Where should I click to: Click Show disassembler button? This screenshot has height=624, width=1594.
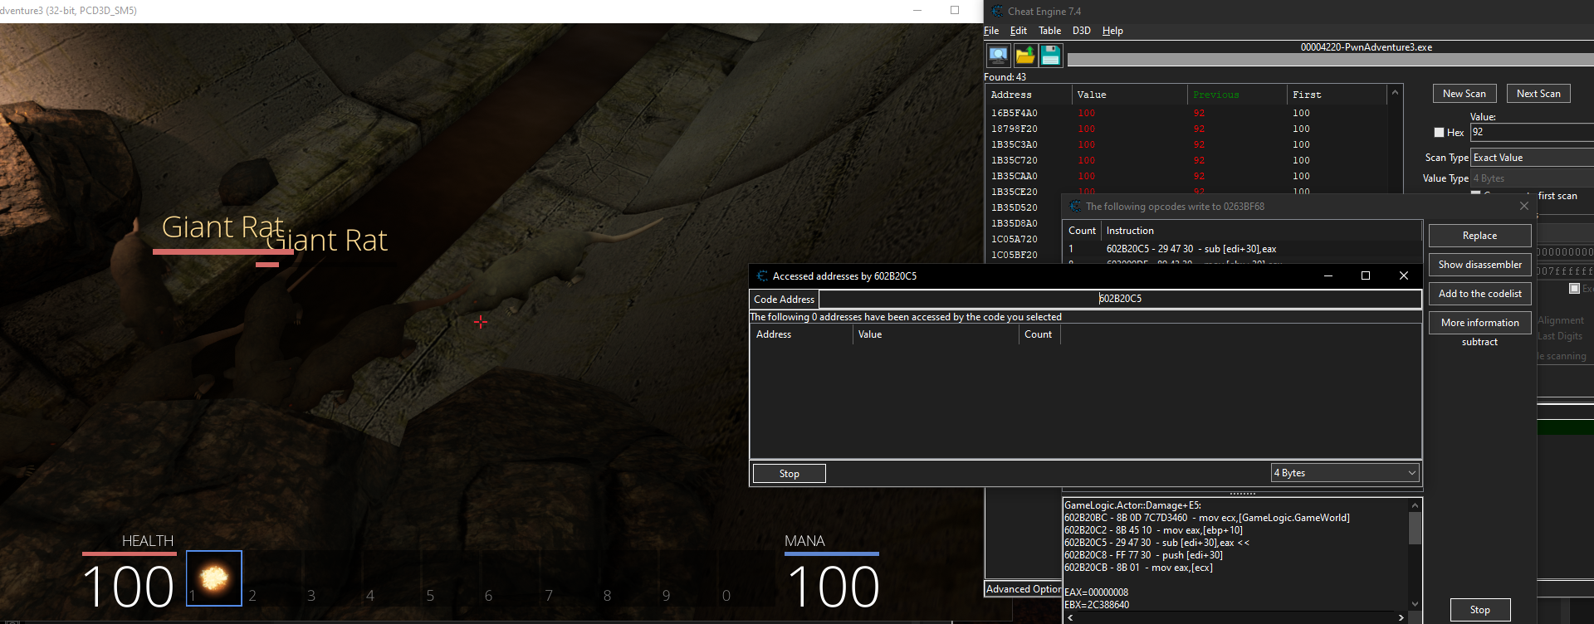pyautogui.click(x=1479, y=265)
